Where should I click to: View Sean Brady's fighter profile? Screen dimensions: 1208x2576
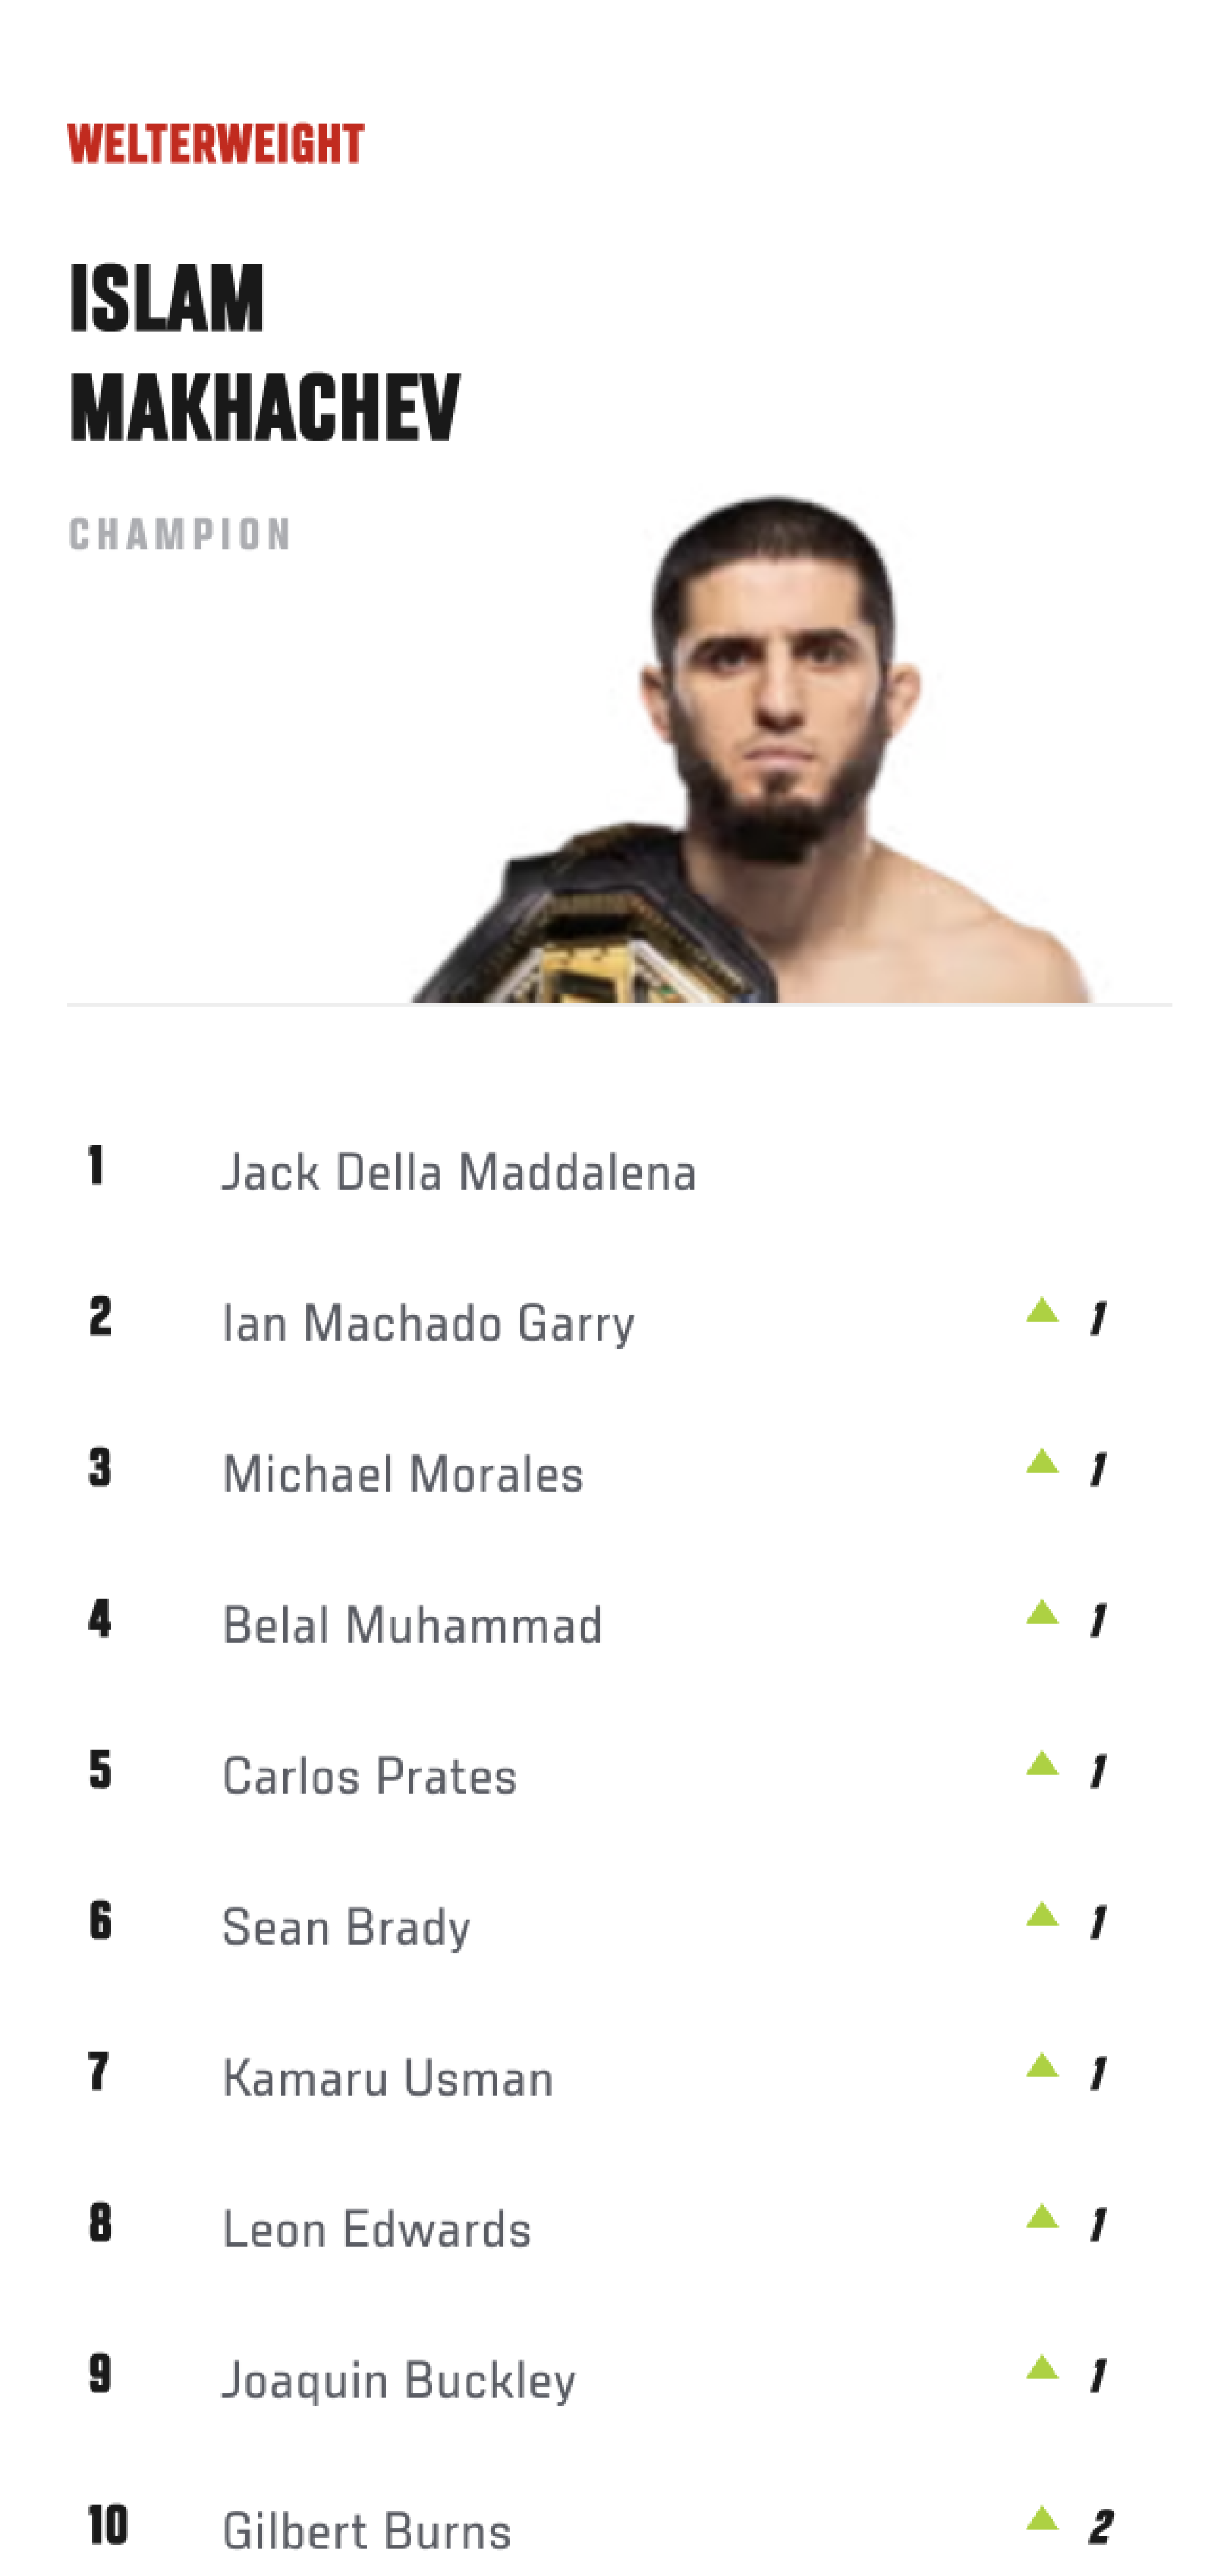coord(346,1927)
